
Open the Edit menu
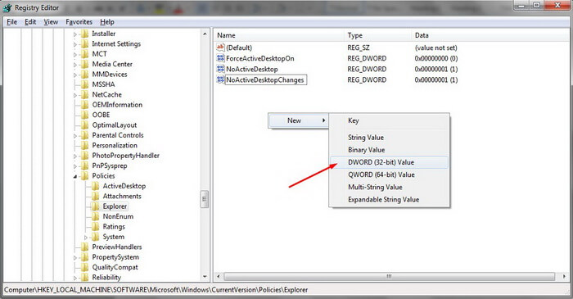coord(30,22)
